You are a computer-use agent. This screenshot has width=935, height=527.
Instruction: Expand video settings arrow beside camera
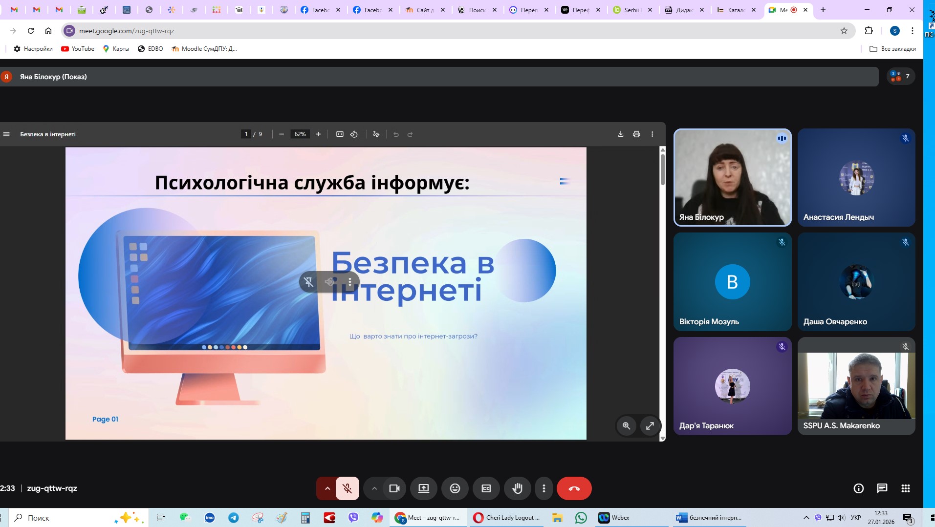(374, 488)
